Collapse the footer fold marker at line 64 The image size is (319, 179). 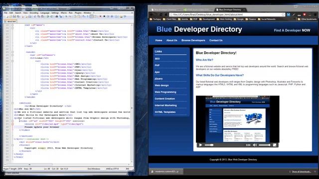(12, 145)
